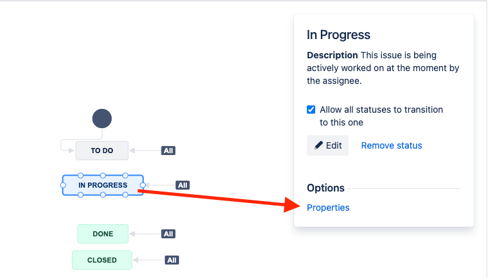Click the status description text in panel
Image resolution: width=493 pixels, height=278 pixels.
click(383, 68)
